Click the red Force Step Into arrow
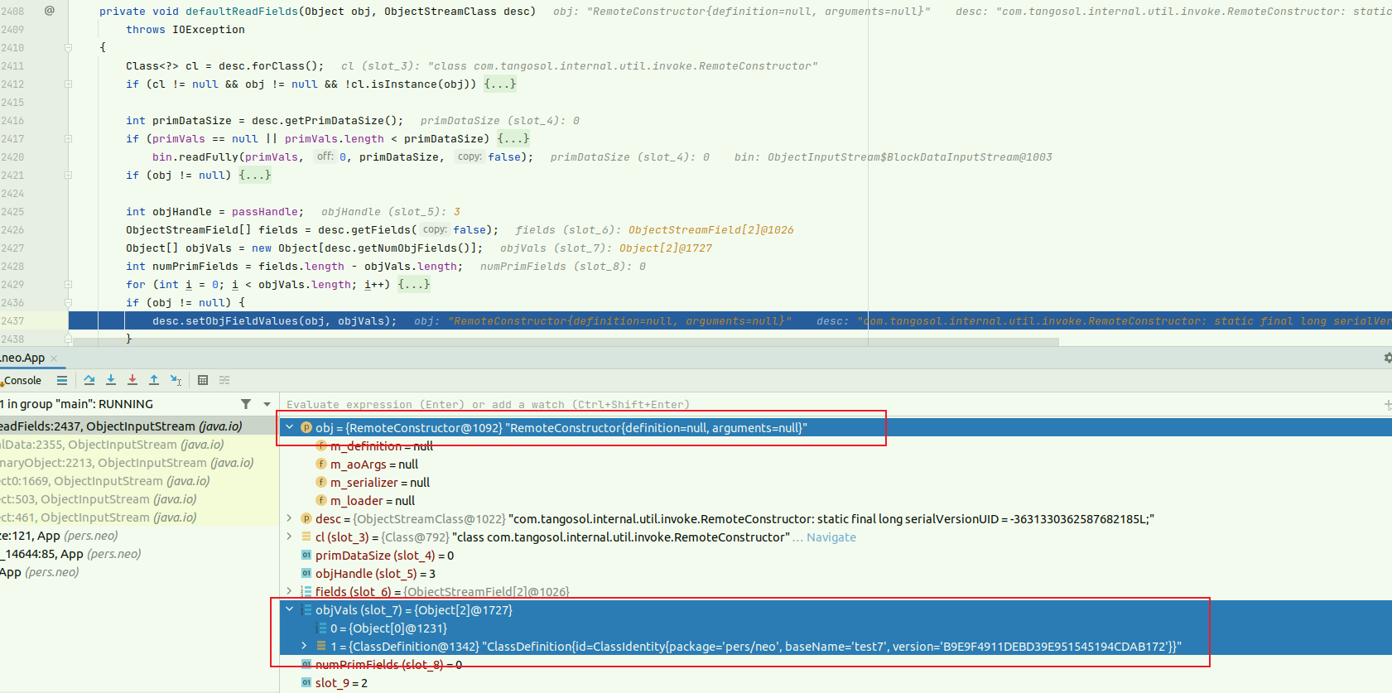 (x=132, y=380)
